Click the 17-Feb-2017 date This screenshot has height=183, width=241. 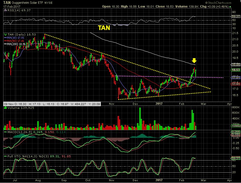pos(12,7)
